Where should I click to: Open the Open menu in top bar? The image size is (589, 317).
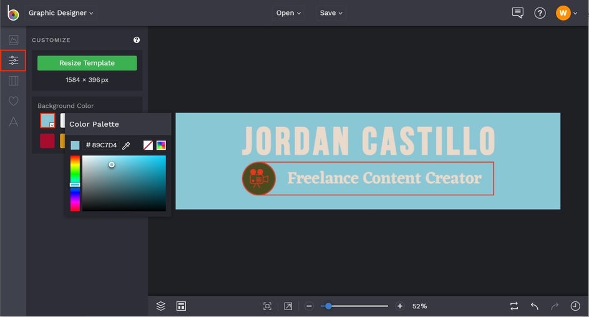coord(288,12)
